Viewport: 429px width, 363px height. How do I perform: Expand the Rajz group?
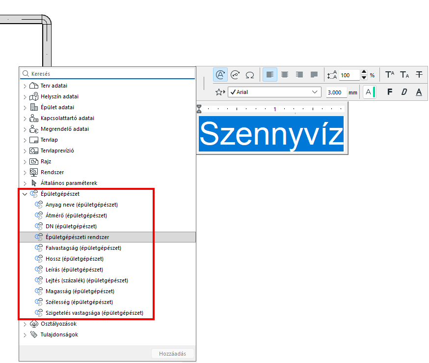pyautogui.click(x=25, y=162)
